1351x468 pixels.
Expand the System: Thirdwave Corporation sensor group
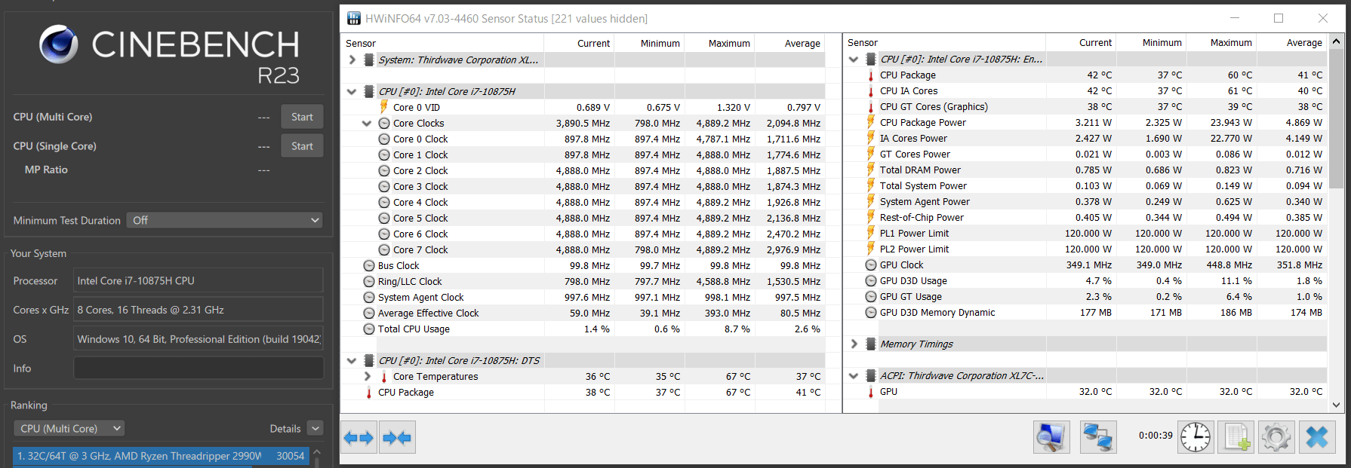click(352, 60)
